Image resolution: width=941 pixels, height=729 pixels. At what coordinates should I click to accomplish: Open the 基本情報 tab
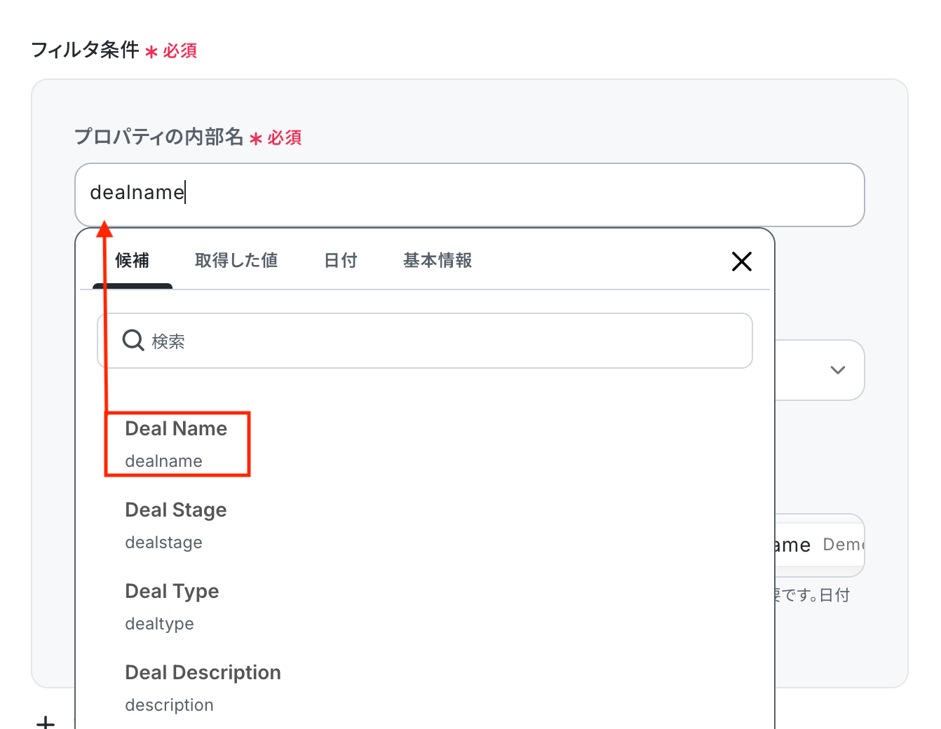click(438, 261)
